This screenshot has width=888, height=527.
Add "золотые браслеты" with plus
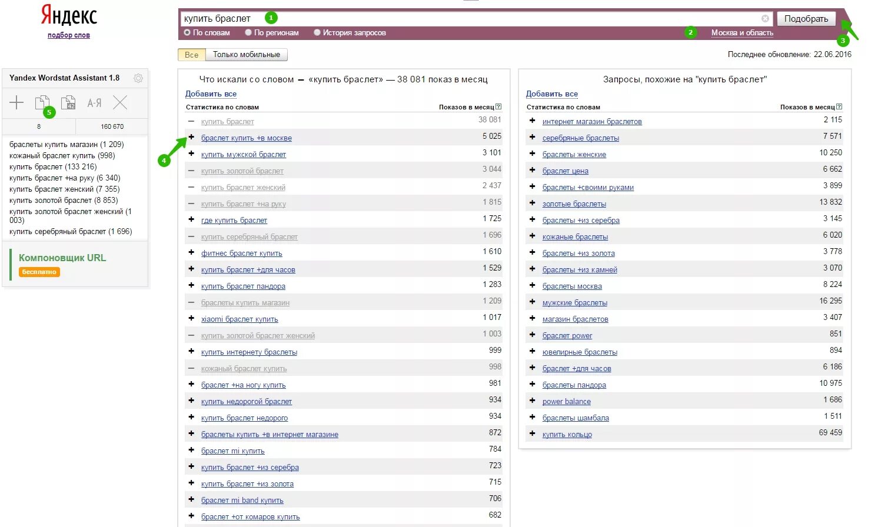[x=533, y=203]
